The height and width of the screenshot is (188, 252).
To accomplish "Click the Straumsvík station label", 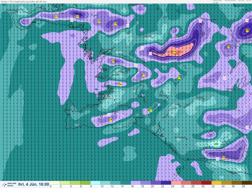I will click(x=92, y=105).
